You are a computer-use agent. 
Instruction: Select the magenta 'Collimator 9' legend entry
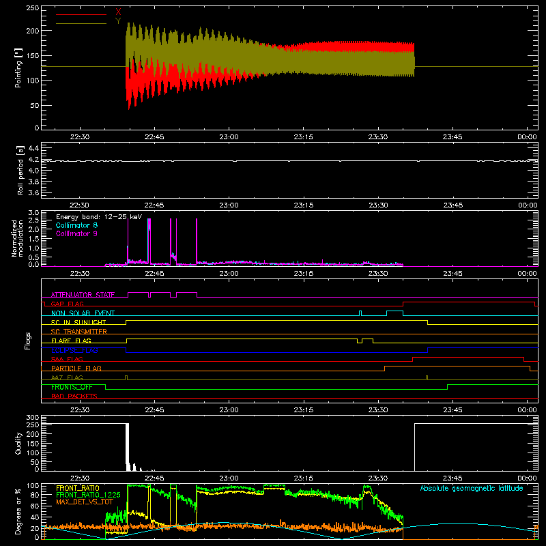point(76,233)
